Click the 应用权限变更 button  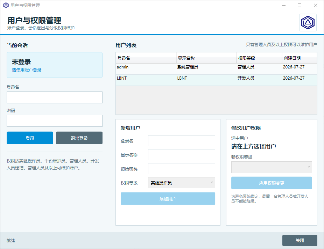(272, 183)
